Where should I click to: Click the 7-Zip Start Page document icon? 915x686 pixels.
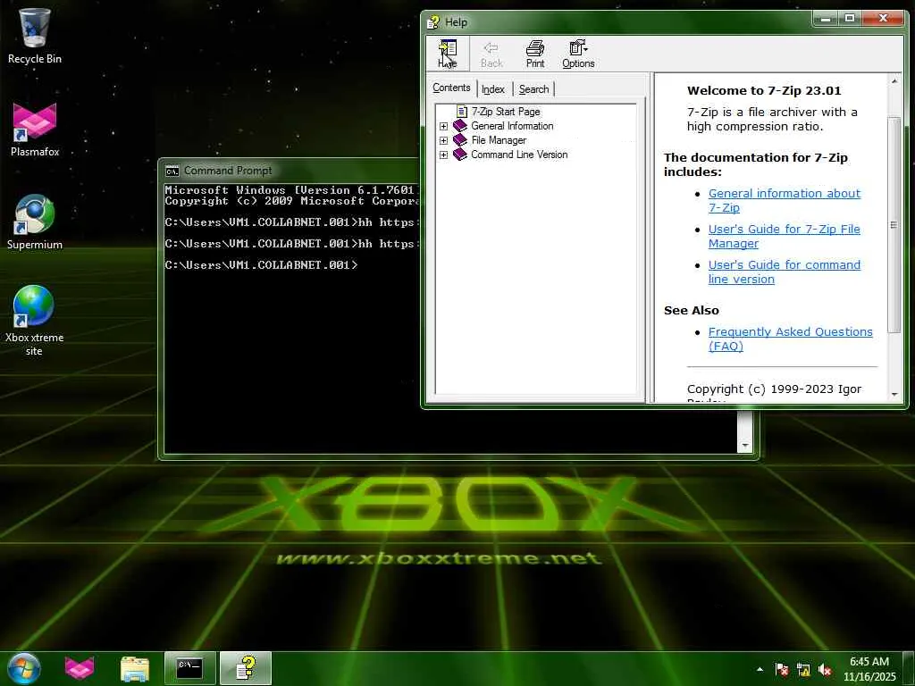tap(462, 112)
